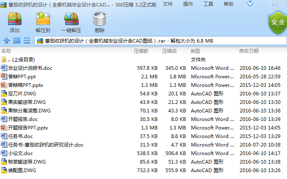The height and width of the screenshot is (179, 287).
Task: Select the .. (上级目录) parent folder row
Action: coord(143,59)
